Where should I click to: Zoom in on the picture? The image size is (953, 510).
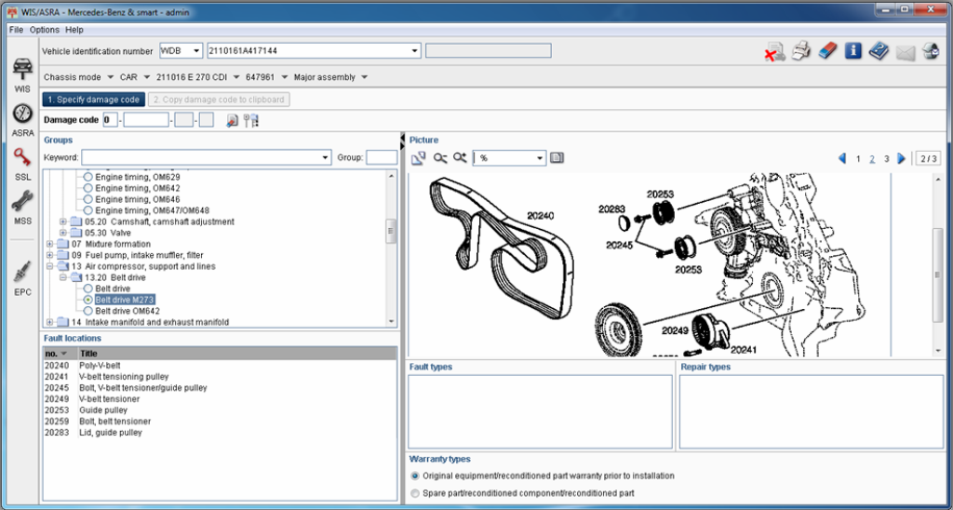460,158
